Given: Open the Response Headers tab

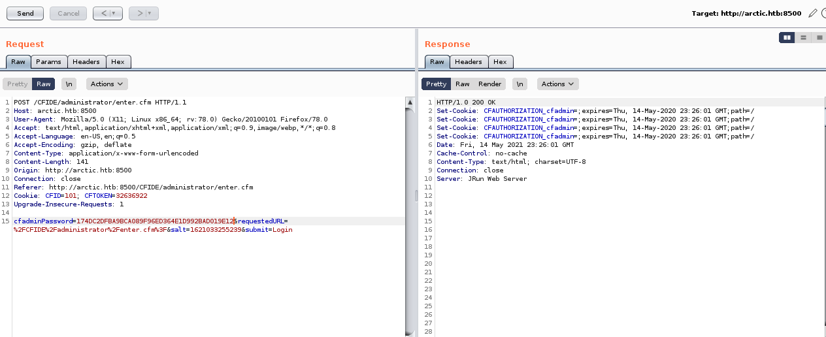Looking at the screenshot, I should coord(469,61).
